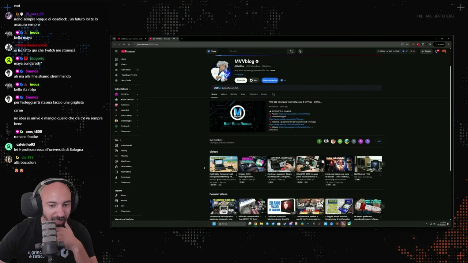
Task: Switch to the channel Playlists tab
Action: point(253,94)
